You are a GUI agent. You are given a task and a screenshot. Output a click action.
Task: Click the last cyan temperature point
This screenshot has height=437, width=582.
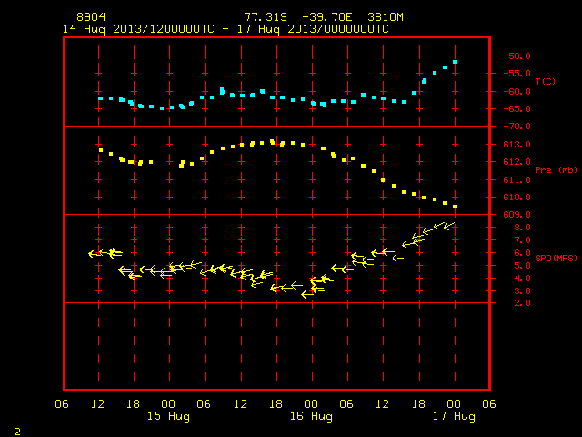455,62
